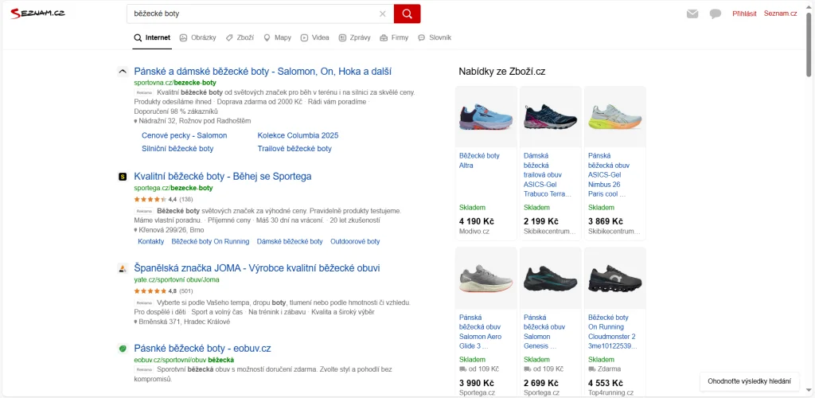This screenshot has width=815, height=398.
Task: Click the red magnifier search button
Action: click(407, 14)
